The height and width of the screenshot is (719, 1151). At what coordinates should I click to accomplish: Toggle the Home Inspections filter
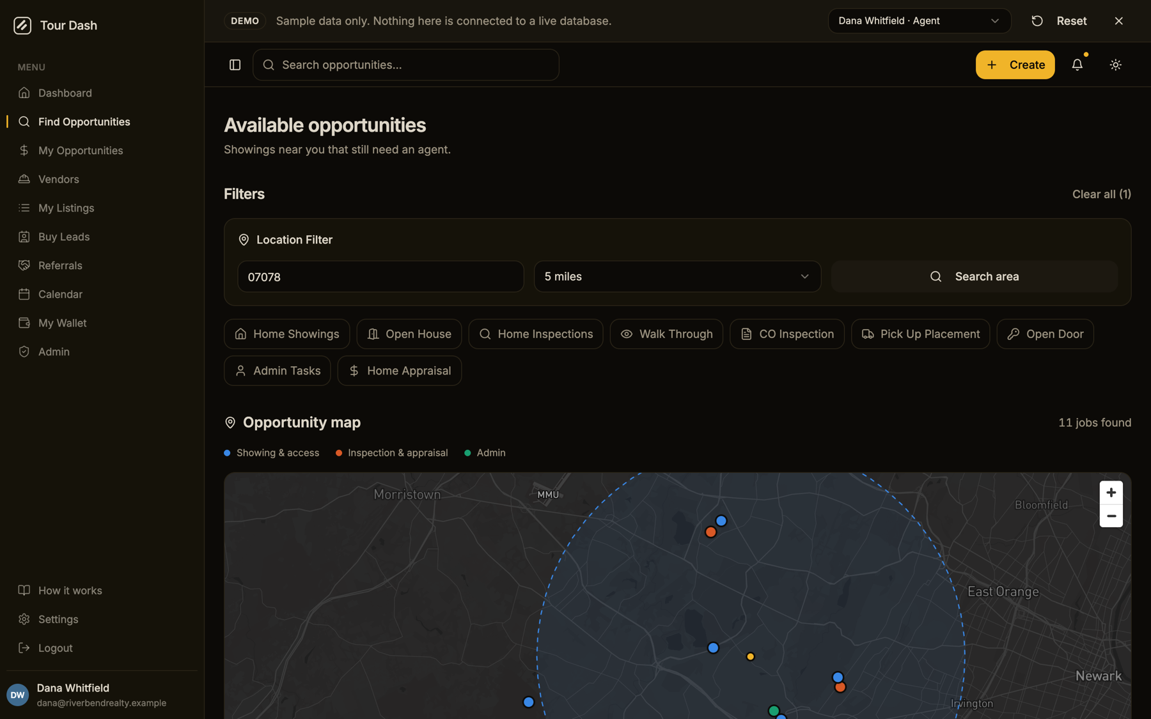pos(535,334)
